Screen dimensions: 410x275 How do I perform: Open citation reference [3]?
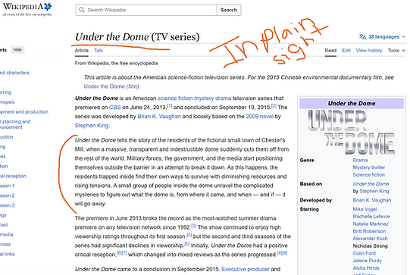pyautogui.click(x=194, y=226)
